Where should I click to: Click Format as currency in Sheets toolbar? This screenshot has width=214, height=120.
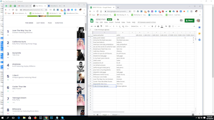114,26
